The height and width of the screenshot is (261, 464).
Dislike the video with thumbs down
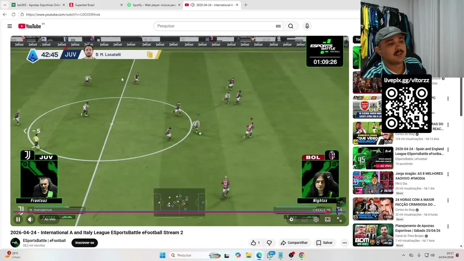(x=269, y=243)
